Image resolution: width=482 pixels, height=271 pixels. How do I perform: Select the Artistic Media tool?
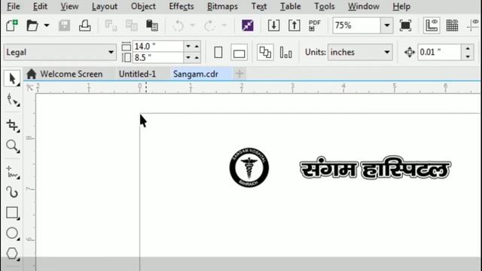[12, 193]
